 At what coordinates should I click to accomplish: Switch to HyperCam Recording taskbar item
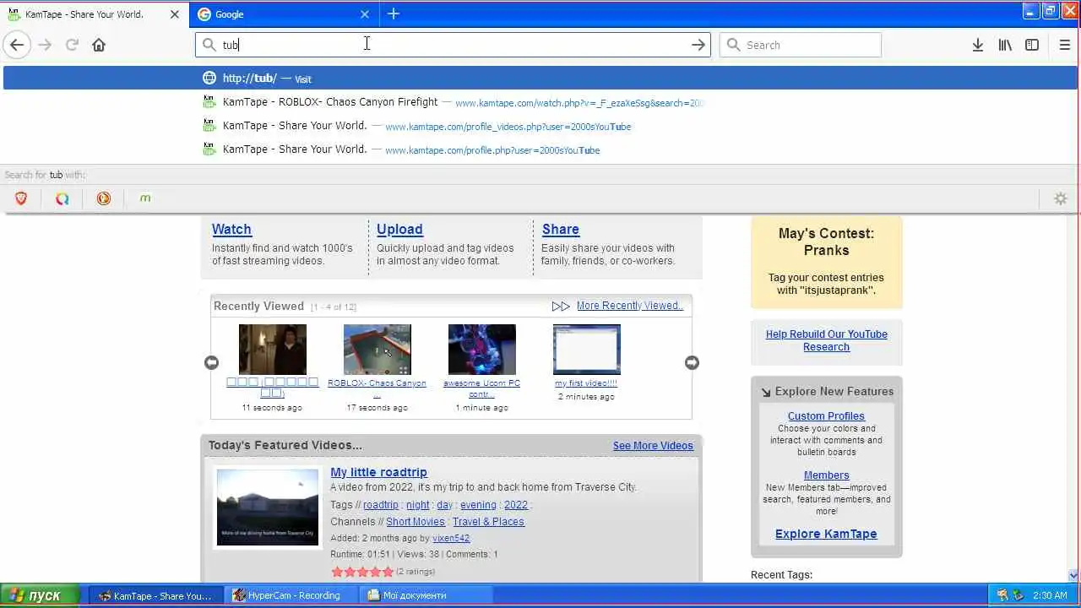coord(293,595)
